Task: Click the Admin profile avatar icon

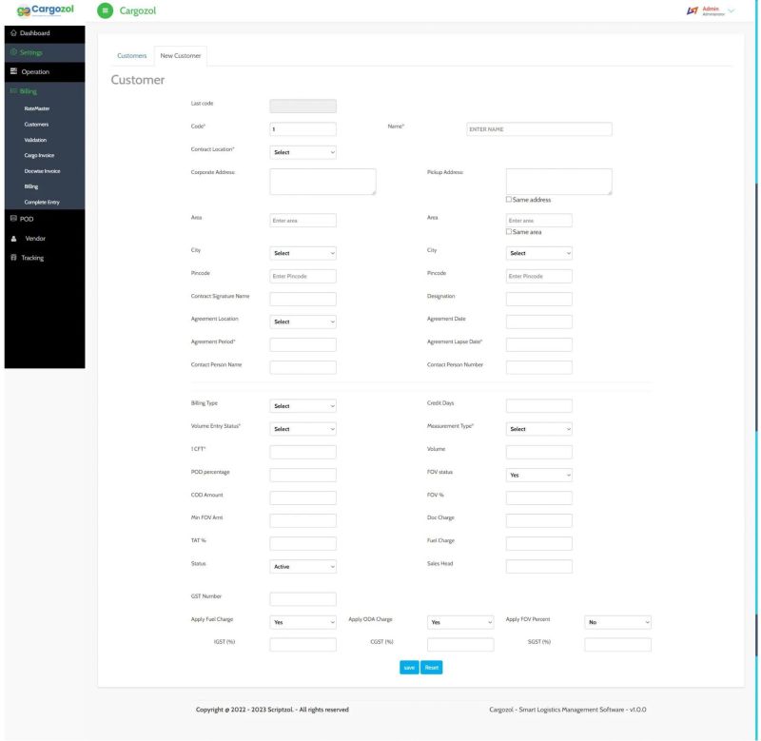Action: tap(691, 10)
